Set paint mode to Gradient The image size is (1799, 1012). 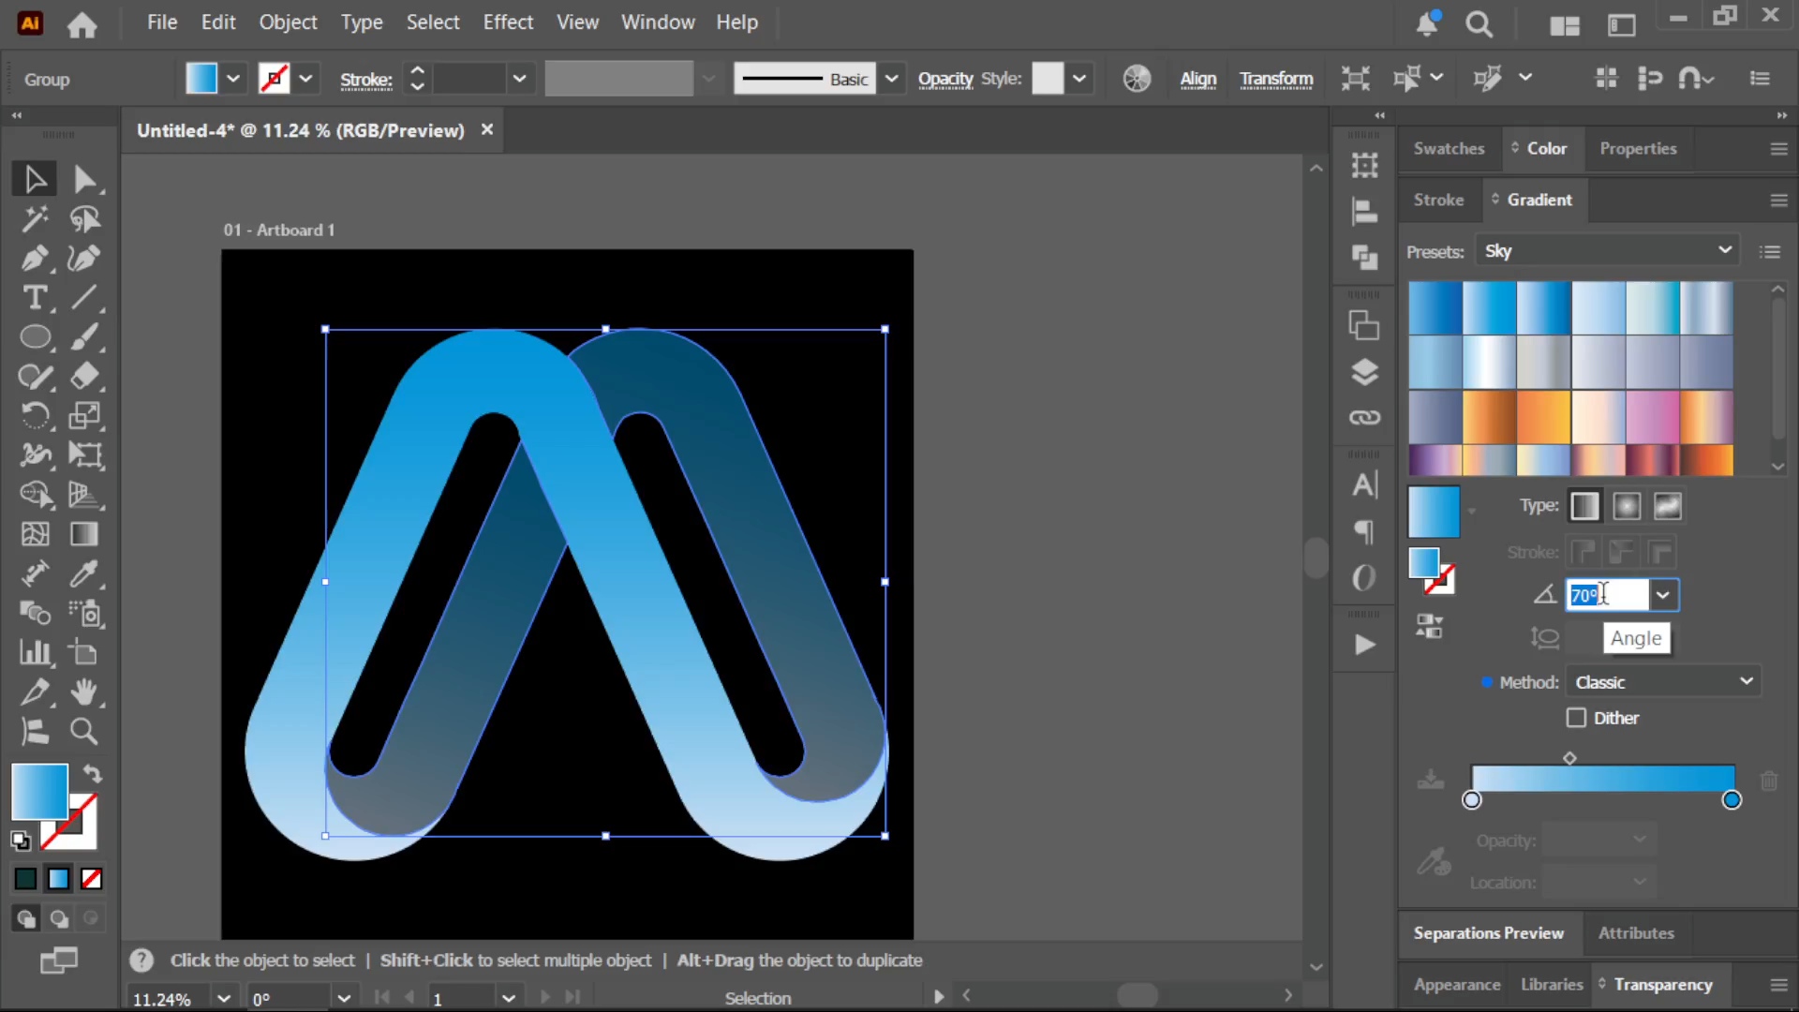coord(58,879)
